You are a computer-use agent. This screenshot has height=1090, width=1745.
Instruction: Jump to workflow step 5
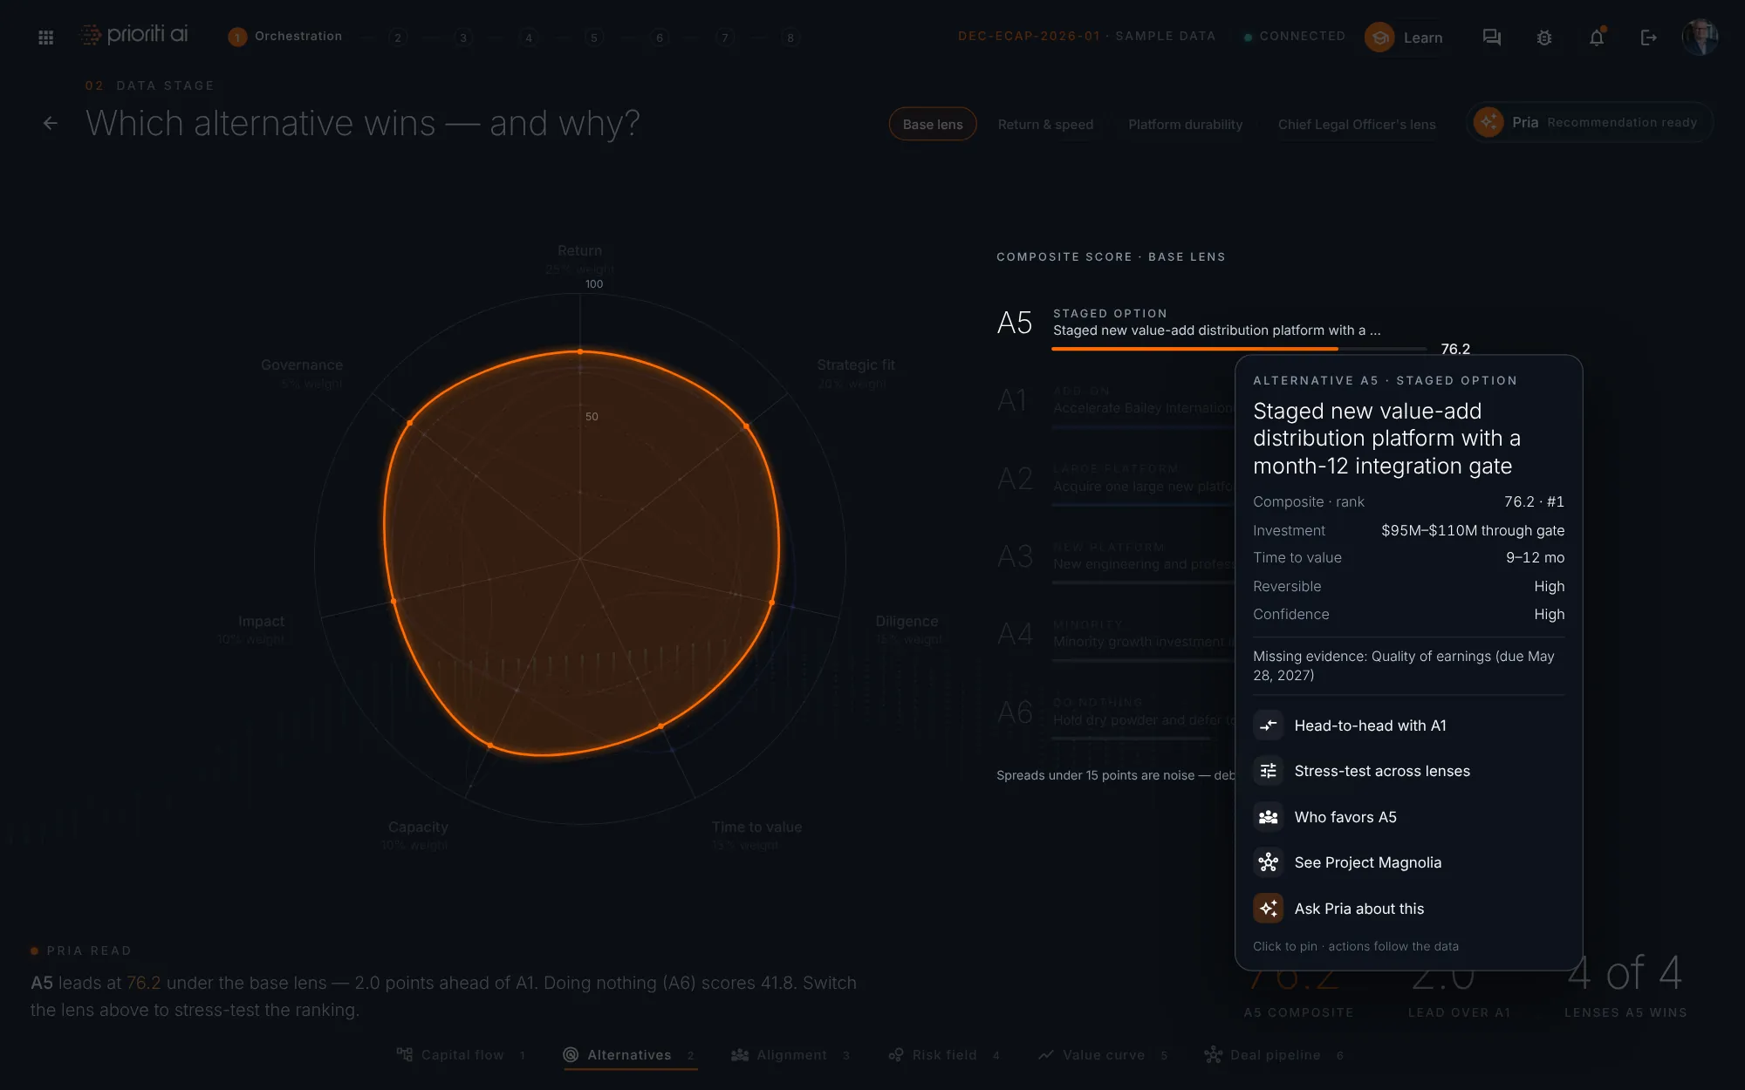tap(594, 37)
